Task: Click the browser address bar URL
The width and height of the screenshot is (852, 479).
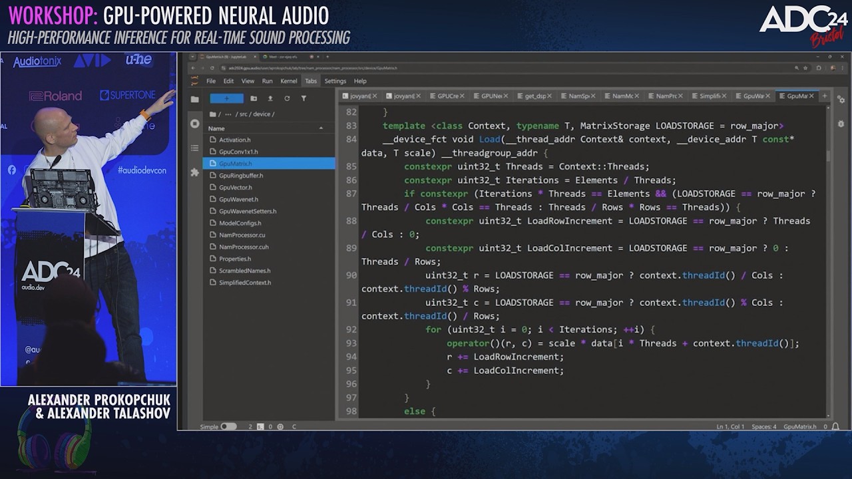Action: 313,68
